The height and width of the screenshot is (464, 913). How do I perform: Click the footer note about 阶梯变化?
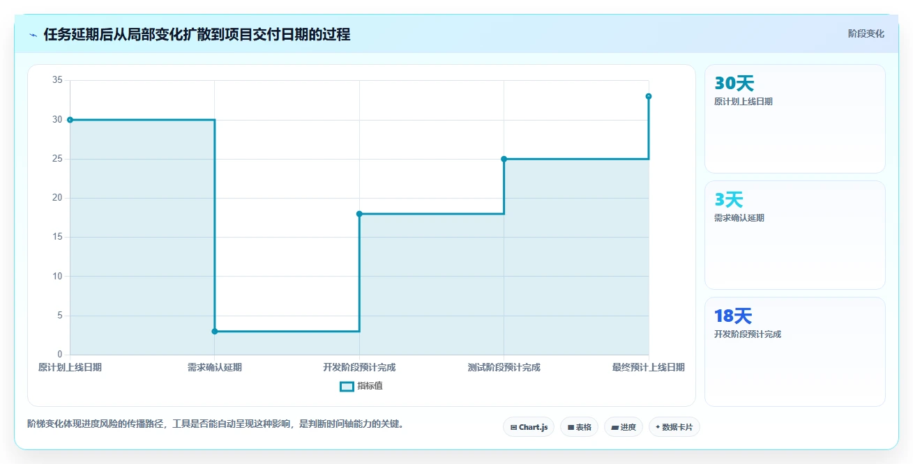pyautogui.click(x=216, y=424)
